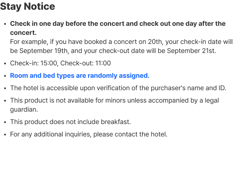Click the not available for minors line

pyautogui.click(x=114, y=101)
